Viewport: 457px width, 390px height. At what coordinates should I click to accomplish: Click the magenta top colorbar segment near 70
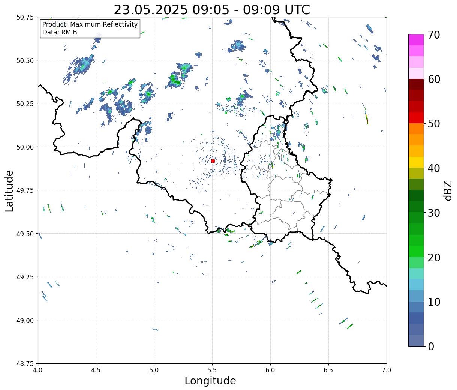click(x=416, y=40)
